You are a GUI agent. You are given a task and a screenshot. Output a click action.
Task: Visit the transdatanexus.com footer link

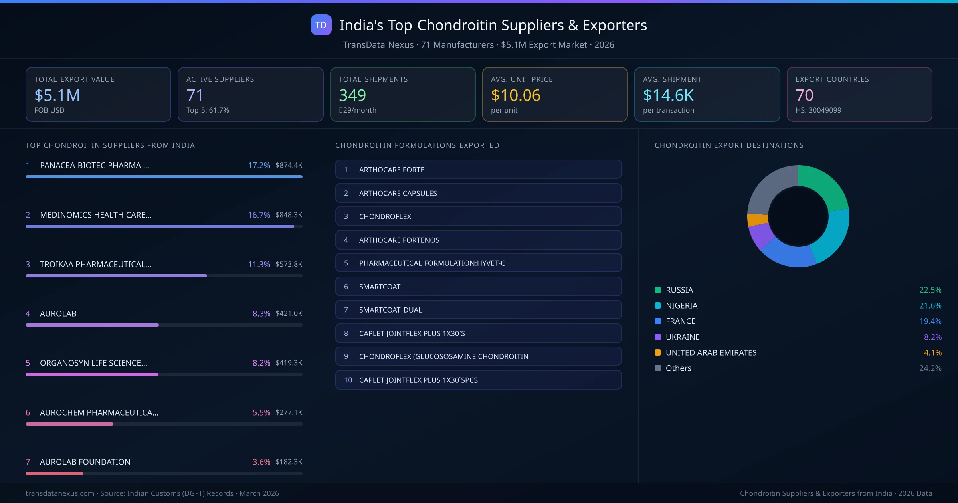[x=60, y=493]
